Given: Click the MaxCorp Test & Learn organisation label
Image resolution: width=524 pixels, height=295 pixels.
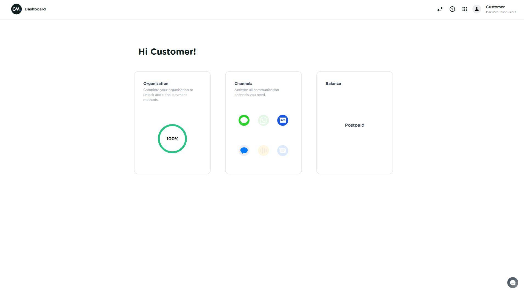Looking at the screenshot, I should click(501, 12).
